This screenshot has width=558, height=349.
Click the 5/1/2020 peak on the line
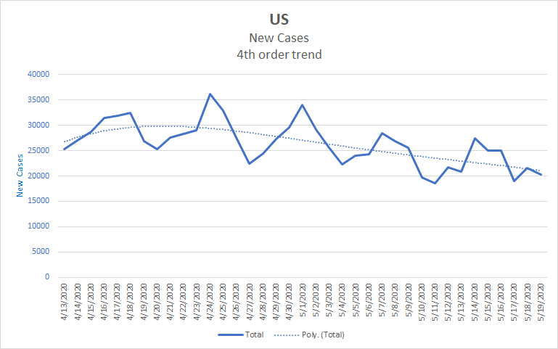pyautogui.click(x=303, y=105)
